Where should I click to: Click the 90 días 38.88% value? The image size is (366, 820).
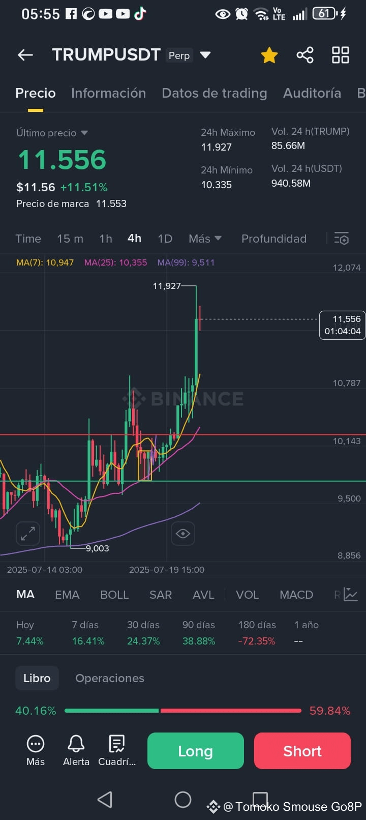pos(199,641)
